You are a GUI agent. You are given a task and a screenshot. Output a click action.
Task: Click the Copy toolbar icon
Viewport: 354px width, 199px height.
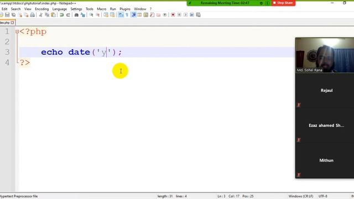(x=47, y=15)
